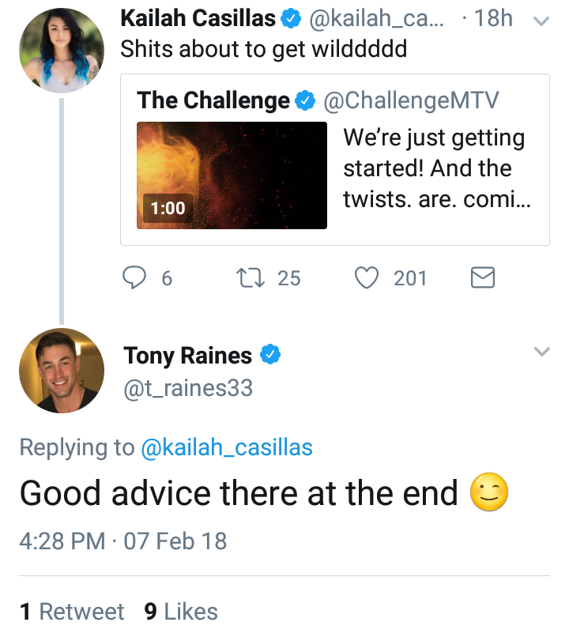Click the reply speech bubble icon
Screen dimensions: 569x637
click(x=134, y=277)
